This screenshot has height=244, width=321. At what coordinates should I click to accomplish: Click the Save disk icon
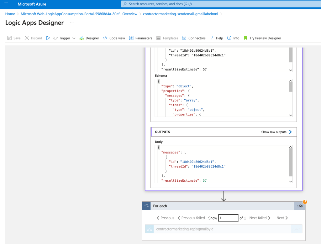pyautogui.click(x=9, y=38)
